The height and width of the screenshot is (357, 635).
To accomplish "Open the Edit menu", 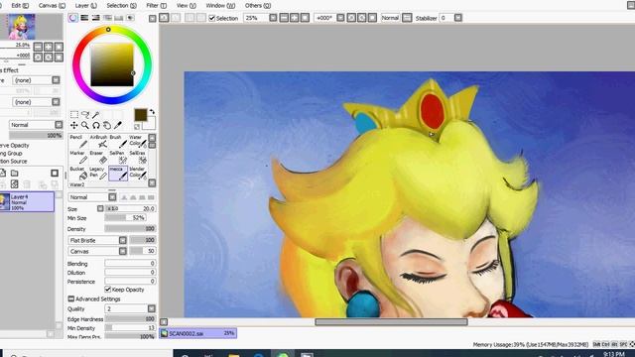I will [x=20, y=6].
